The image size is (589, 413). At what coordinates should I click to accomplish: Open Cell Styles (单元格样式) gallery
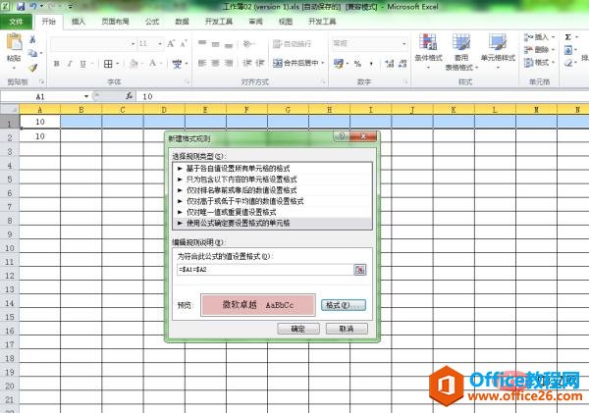pos(498,51)
